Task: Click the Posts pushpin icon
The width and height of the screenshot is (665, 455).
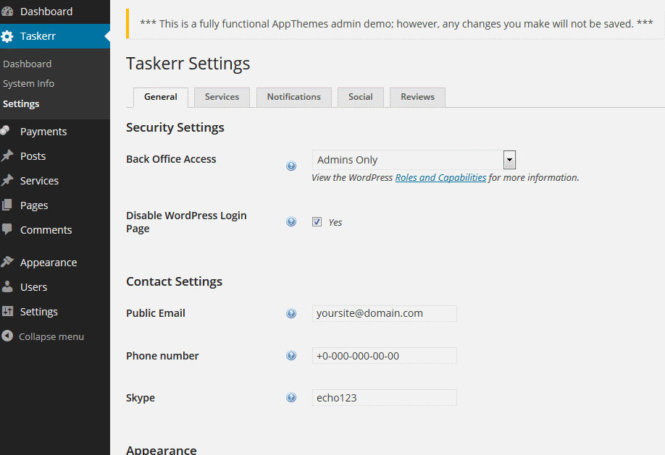Action: pyautogui.click(x=7, y=156)
